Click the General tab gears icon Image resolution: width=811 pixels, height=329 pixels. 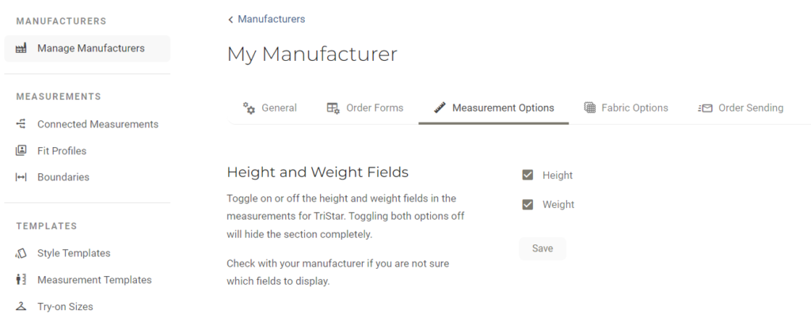(x=249, y=108)
